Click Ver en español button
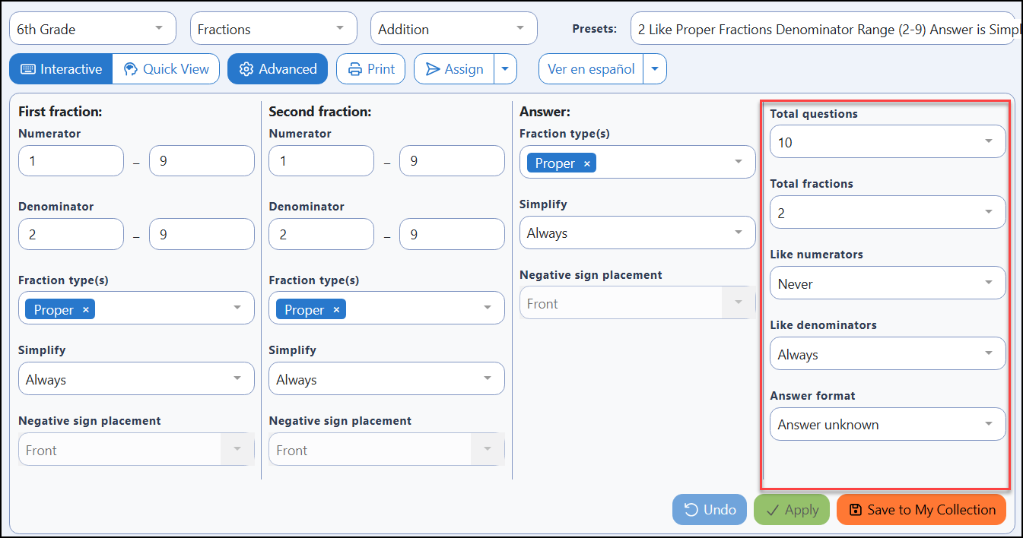 pyautogui.click(x=591, y=69)
